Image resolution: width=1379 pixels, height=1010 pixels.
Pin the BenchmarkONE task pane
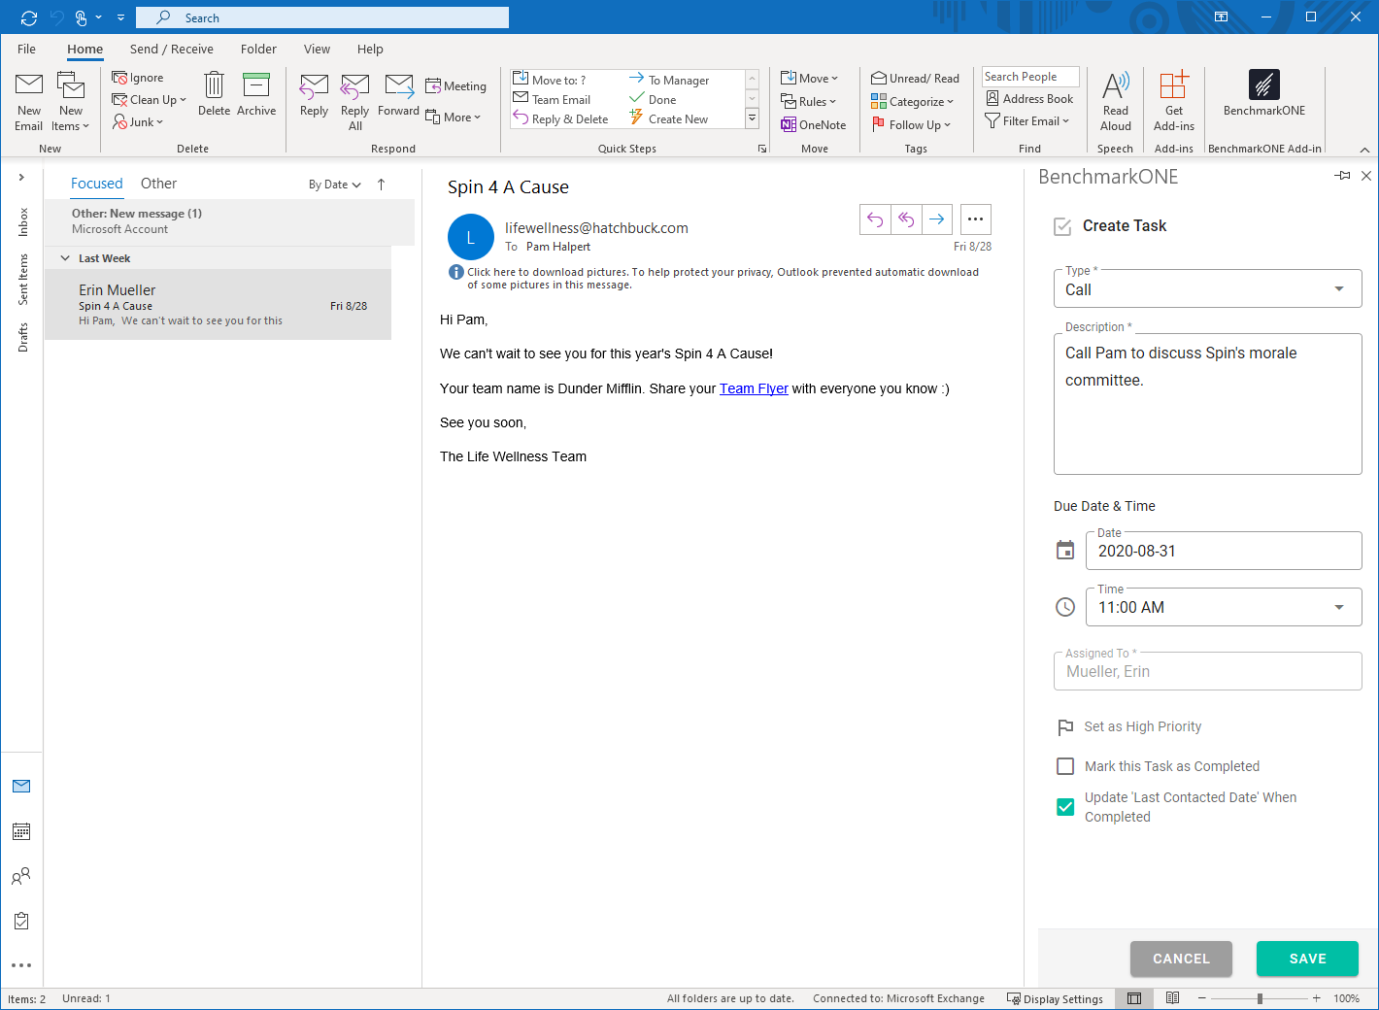(1343, 176)
